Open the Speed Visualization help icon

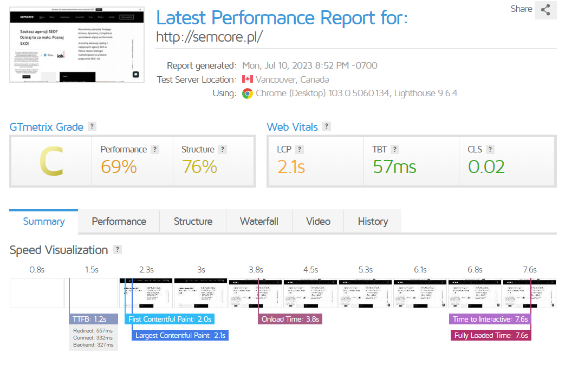118,250
